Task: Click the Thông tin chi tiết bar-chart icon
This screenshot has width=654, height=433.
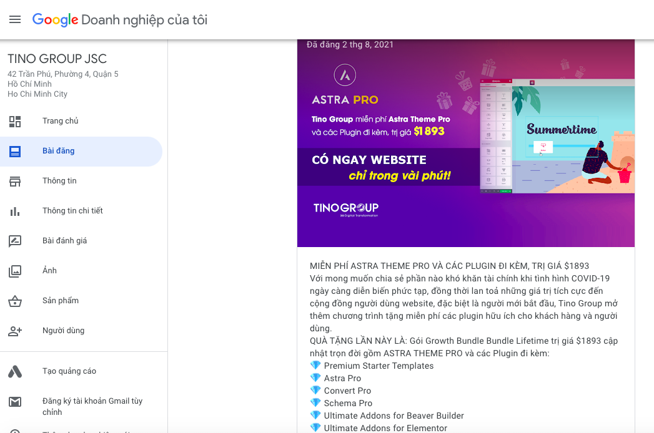Action: pyautogui.click(x=15, y=212)
